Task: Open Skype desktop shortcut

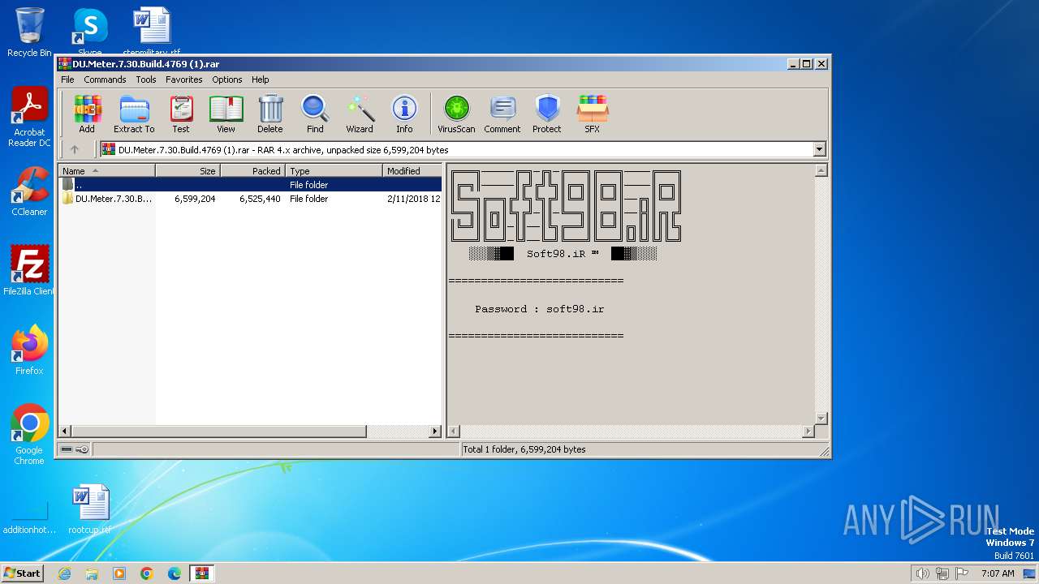Action: coord(89,32)
